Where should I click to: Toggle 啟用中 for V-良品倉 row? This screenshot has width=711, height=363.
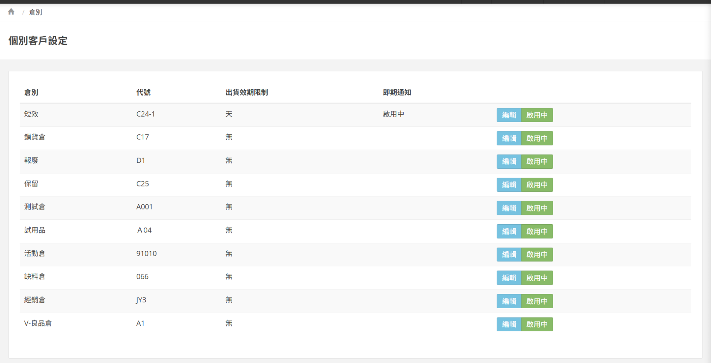537,324
